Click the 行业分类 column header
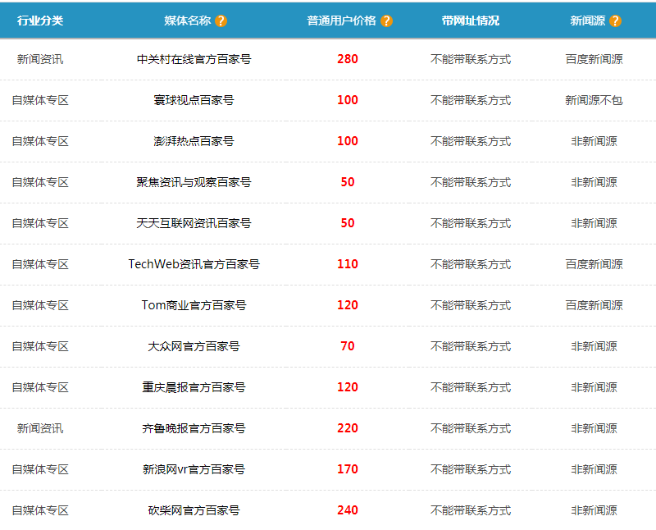Viewport: 656px width, 530px height. click(x=40, y=21)
